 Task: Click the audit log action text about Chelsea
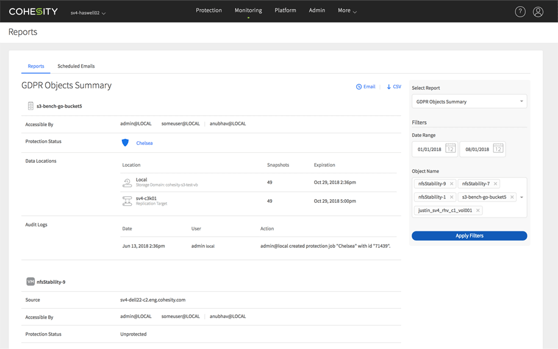pos(325,246)
